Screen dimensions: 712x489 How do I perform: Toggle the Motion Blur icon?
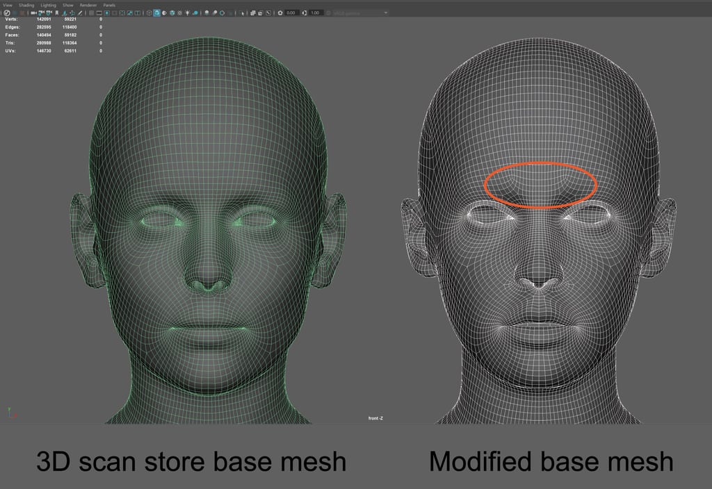(x=215, y=13)
